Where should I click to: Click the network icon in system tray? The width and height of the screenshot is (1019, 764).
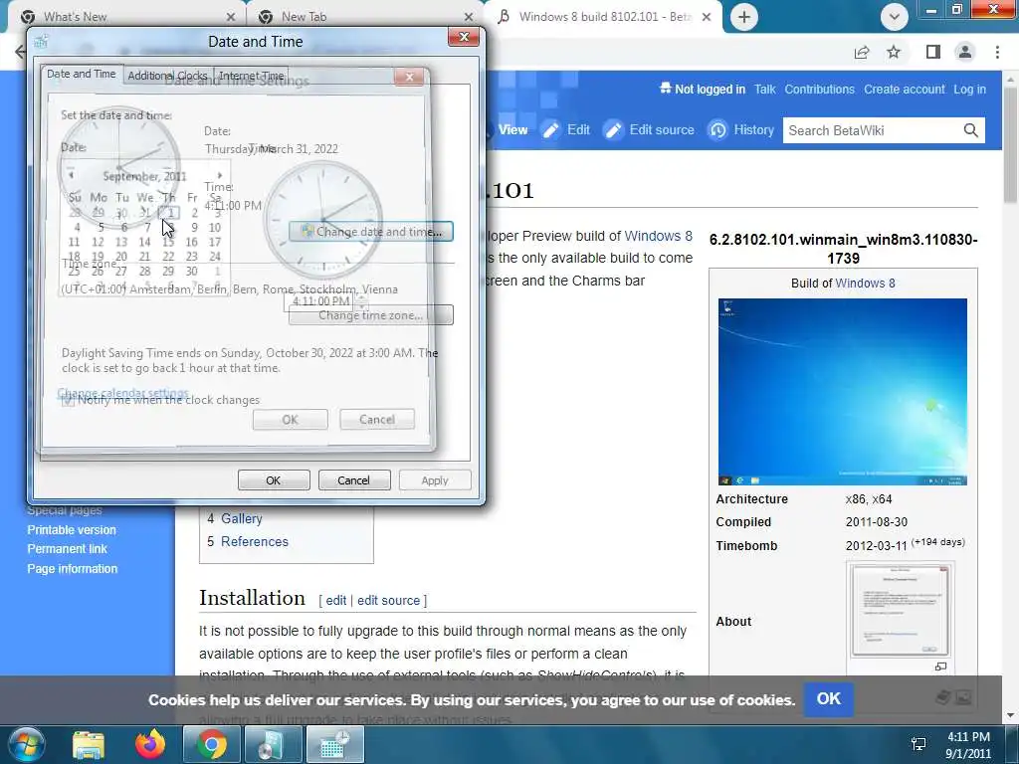[918, 744]
